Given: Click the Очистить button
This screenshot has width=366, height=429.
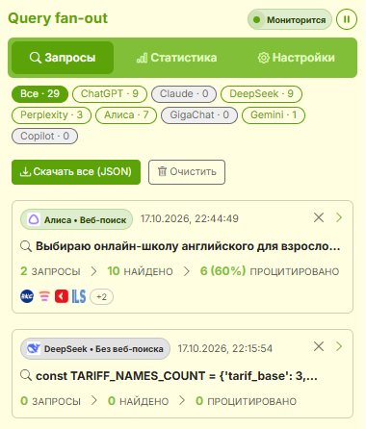Looking at the screenshot, I should click(187, 172).
